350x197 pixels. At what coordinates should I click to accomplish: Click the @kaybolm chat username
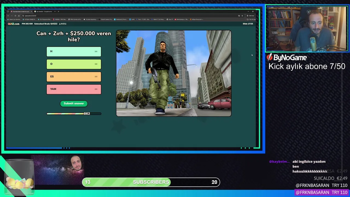pos(279,162)
